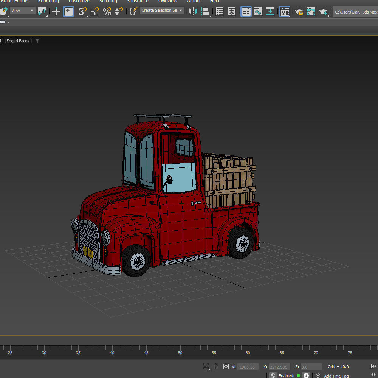
Task: Click the Grid = 10.0 status text
Action: [338, 367]
